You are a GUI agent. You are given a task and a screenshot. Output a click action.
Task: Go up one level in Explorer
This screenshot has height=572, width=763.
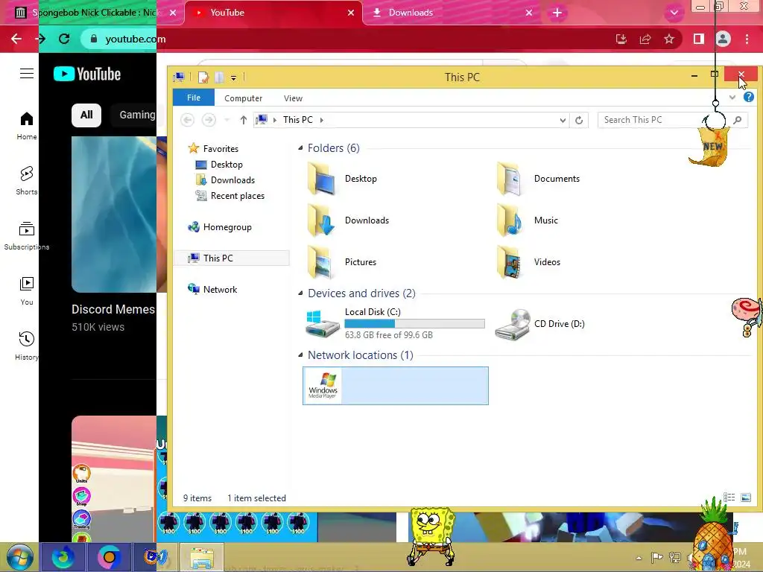244,120
